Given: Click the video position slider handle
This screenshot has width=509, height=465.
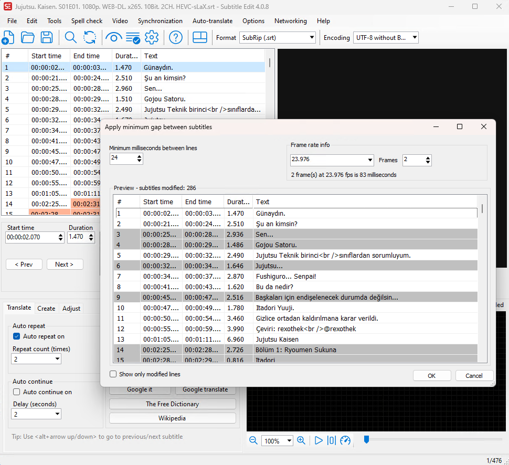Looking at the screenshot, I should click(x=366, y=440).
